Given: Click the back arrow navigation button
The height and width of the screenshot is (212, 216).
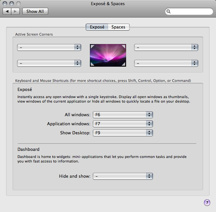Looking at the screenshot, I should click(x=7, y=11).
